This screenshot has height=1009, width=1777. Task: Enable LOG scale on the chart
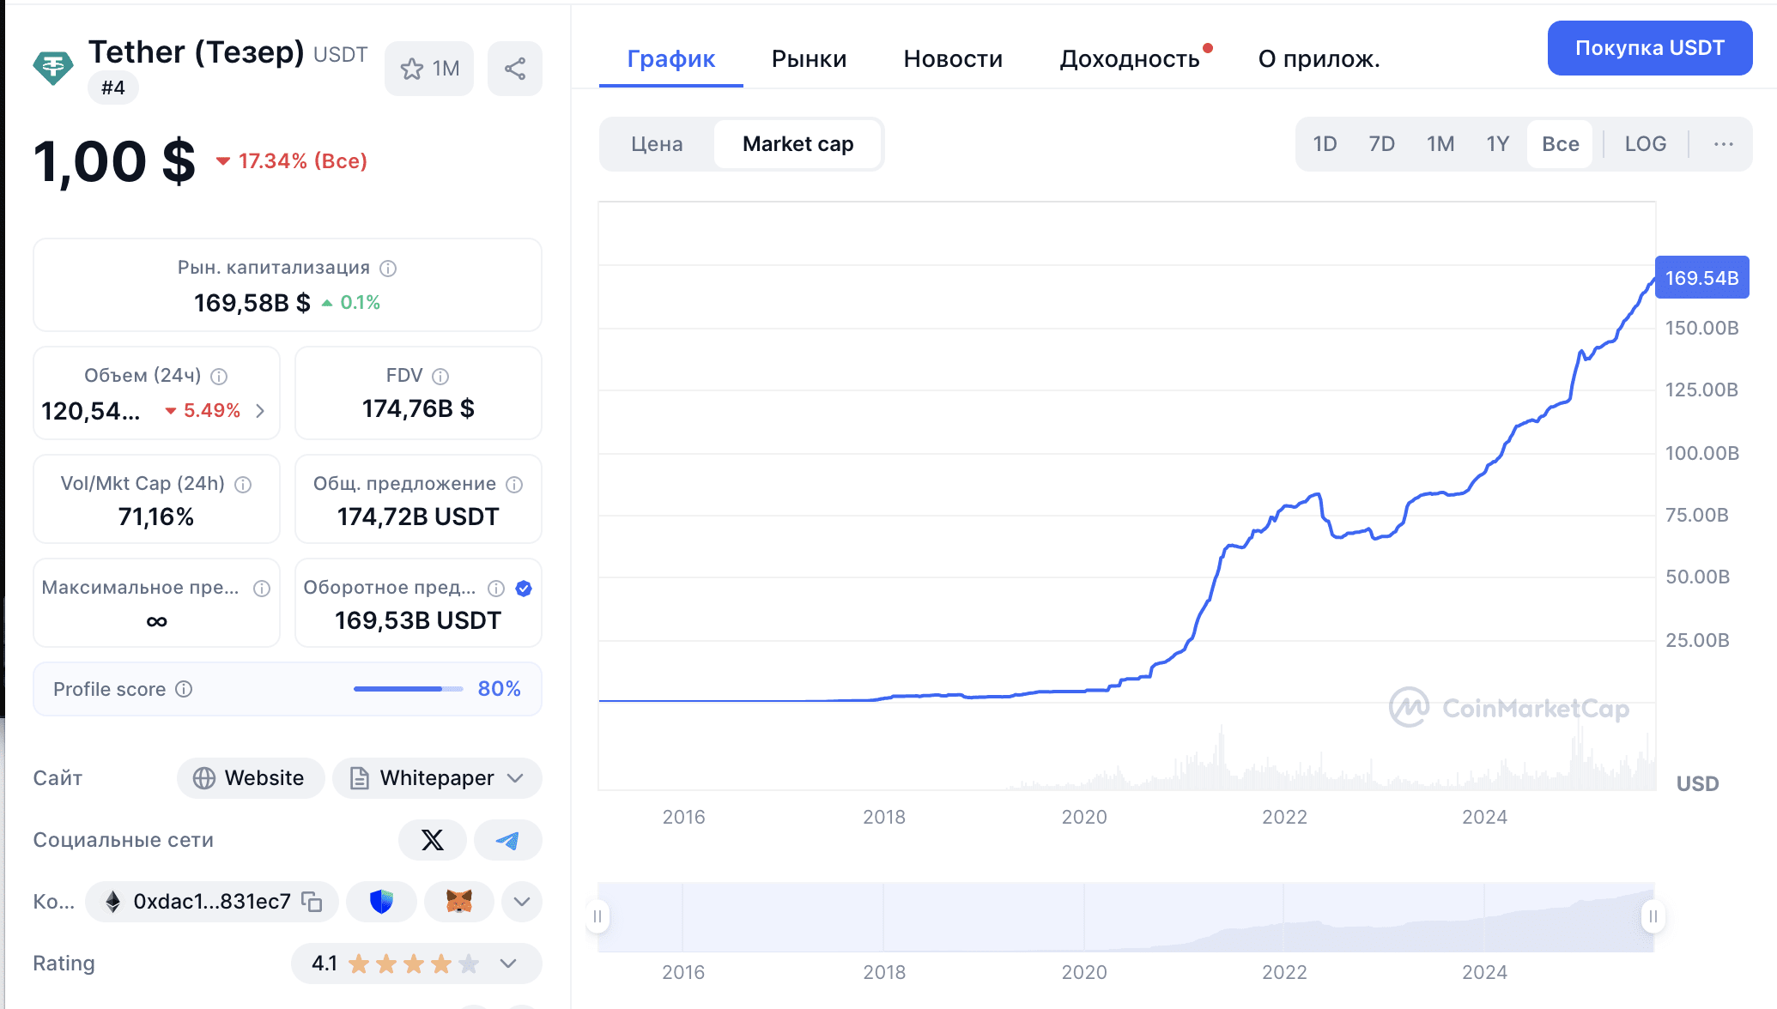coord(1644,143)
